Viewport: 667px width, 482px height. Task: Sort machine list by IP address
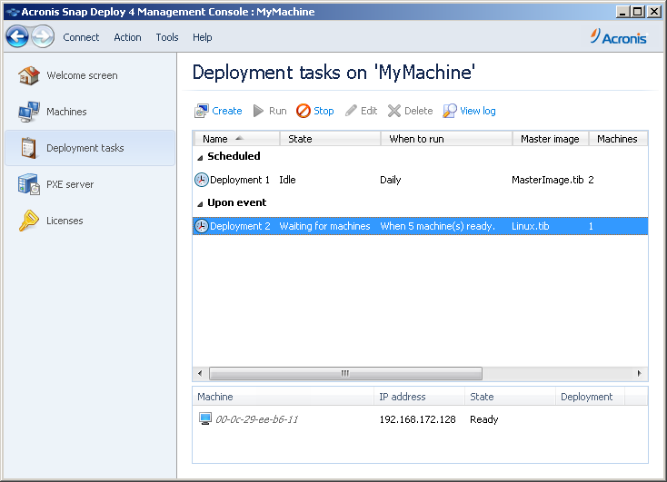pyautogui.click(x=420, y=397)
